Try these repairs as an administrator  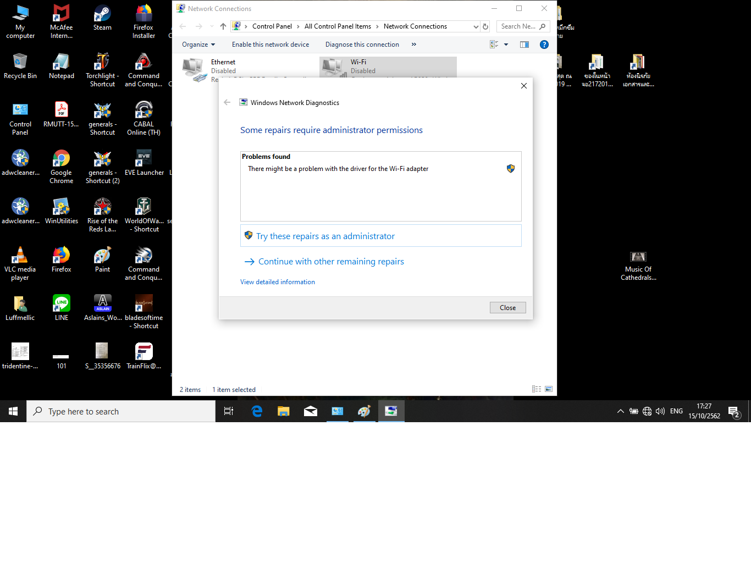(x=381, y=236)
